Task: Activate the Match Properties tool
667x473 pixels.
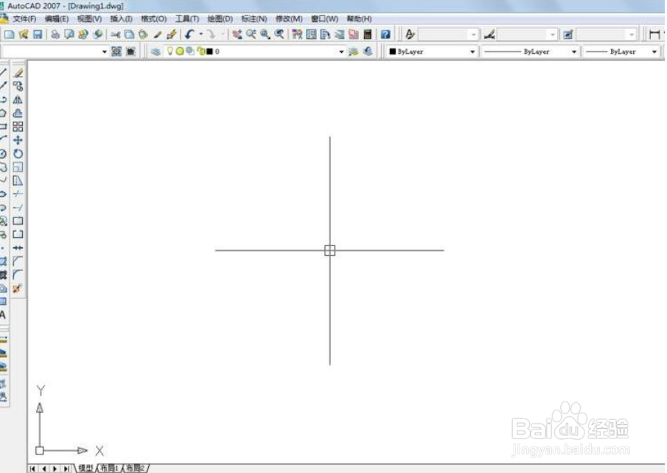Action: 172,34
